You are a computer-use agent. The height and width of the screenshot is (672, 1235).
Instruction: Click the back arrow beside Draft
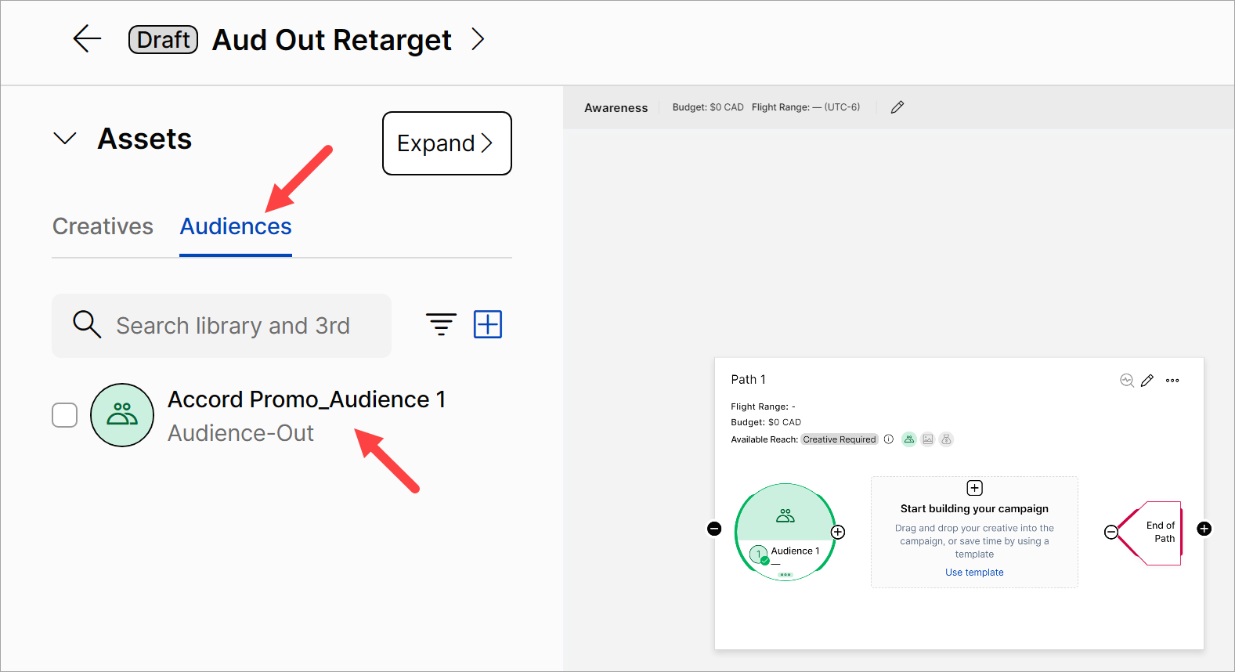coord(87,38)
